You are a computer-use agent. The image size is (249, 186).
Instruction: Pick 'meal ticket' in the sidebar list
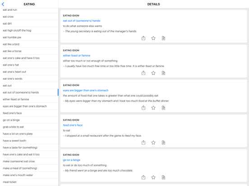click(x=29, y=182)
